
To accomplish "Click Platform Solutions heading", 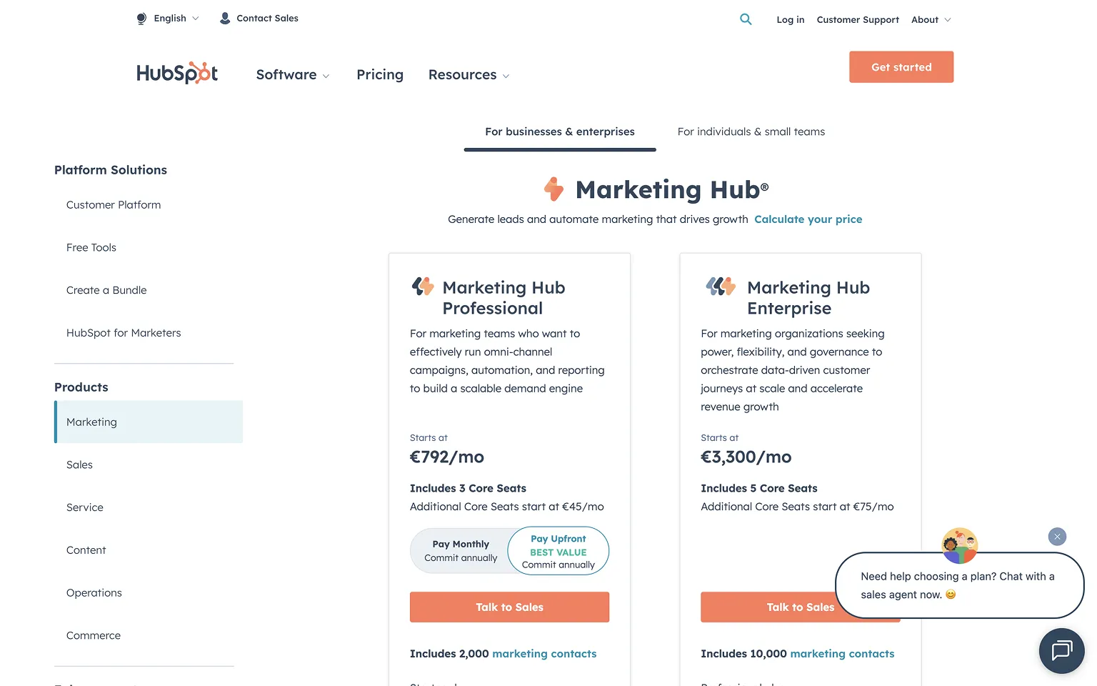I will [111, 170].
